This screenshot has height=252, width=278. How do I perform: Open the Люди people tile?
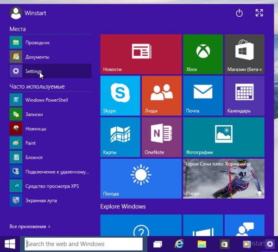click(x=161, y=96)
